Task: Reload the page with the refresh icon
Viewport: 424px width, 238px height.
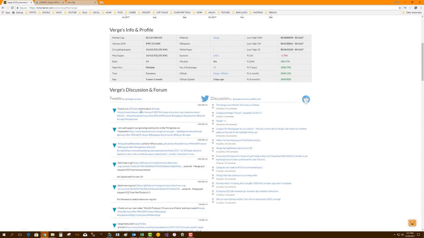Action: [x=12, y=8]
